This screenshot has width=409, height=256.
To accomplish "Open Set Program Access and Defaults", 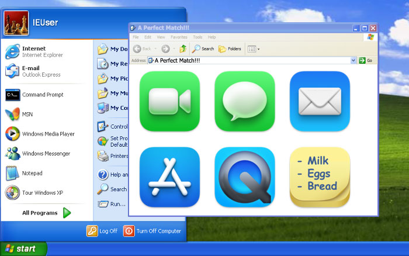I will click(112, 141).
